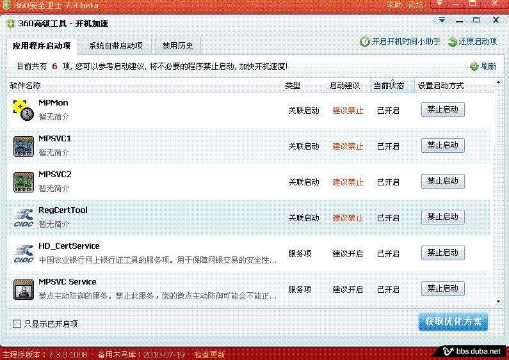The height and width of the screenshot is (360, 509).
Task: Open the 开启开机时间小助手 link
Action: point(401,42)
